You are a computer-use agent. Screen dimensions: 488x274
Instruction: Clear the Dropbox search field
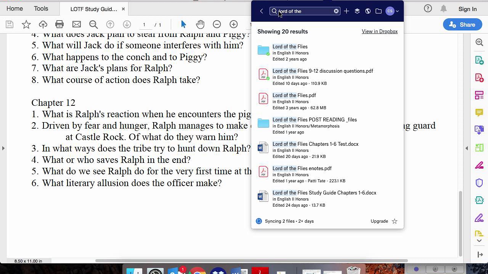pos(336,11)
